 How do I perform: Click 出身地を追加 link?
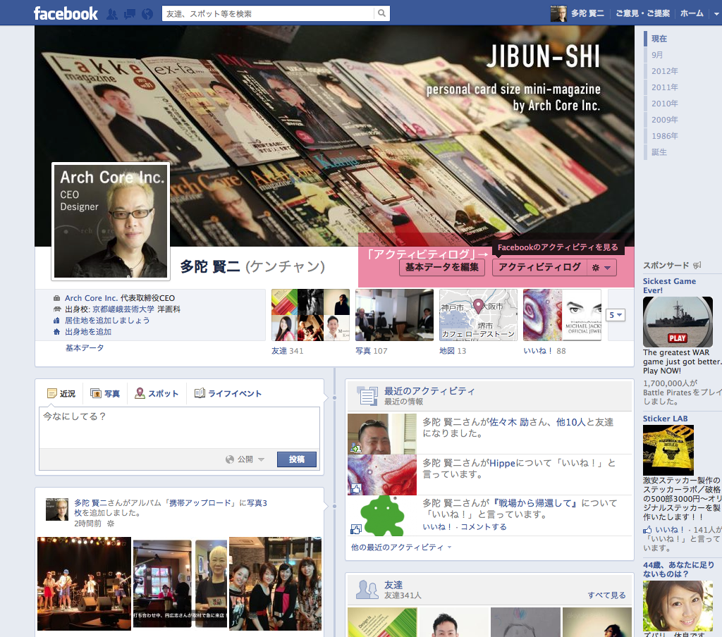point(88,332)
